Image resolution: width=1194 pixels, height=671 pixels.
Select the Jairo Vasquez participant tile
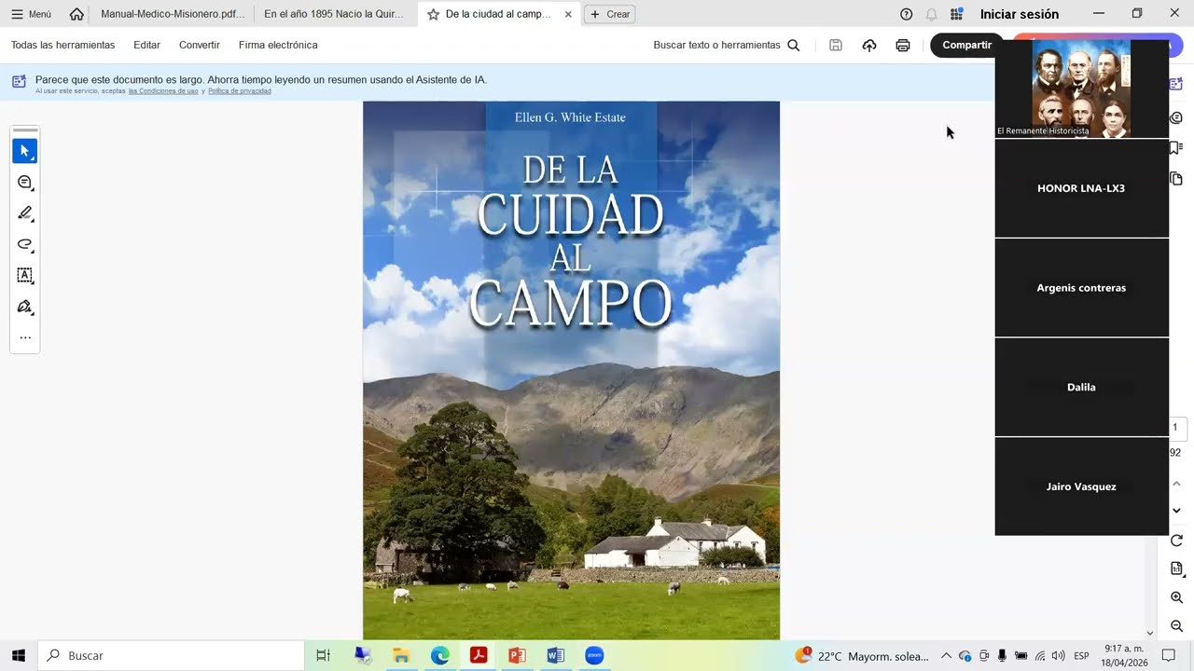1081,486
